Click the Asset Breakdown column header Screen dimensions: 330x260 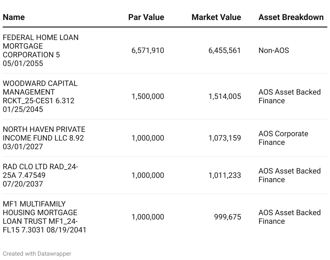click(x=291, y=17)
